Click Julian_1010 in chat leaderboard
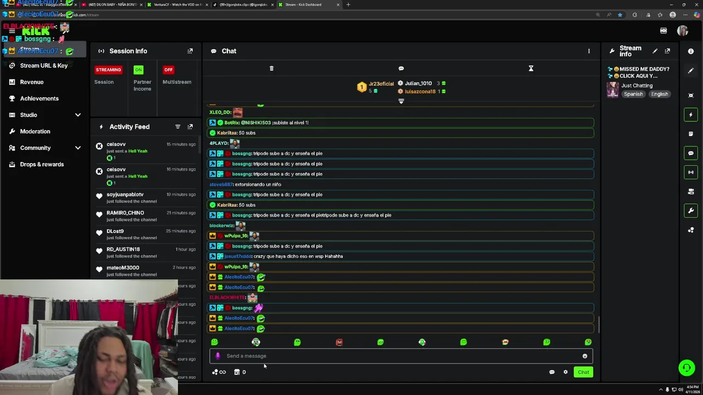Viewport: 703px width, 395px height. [x=419, y=83]
